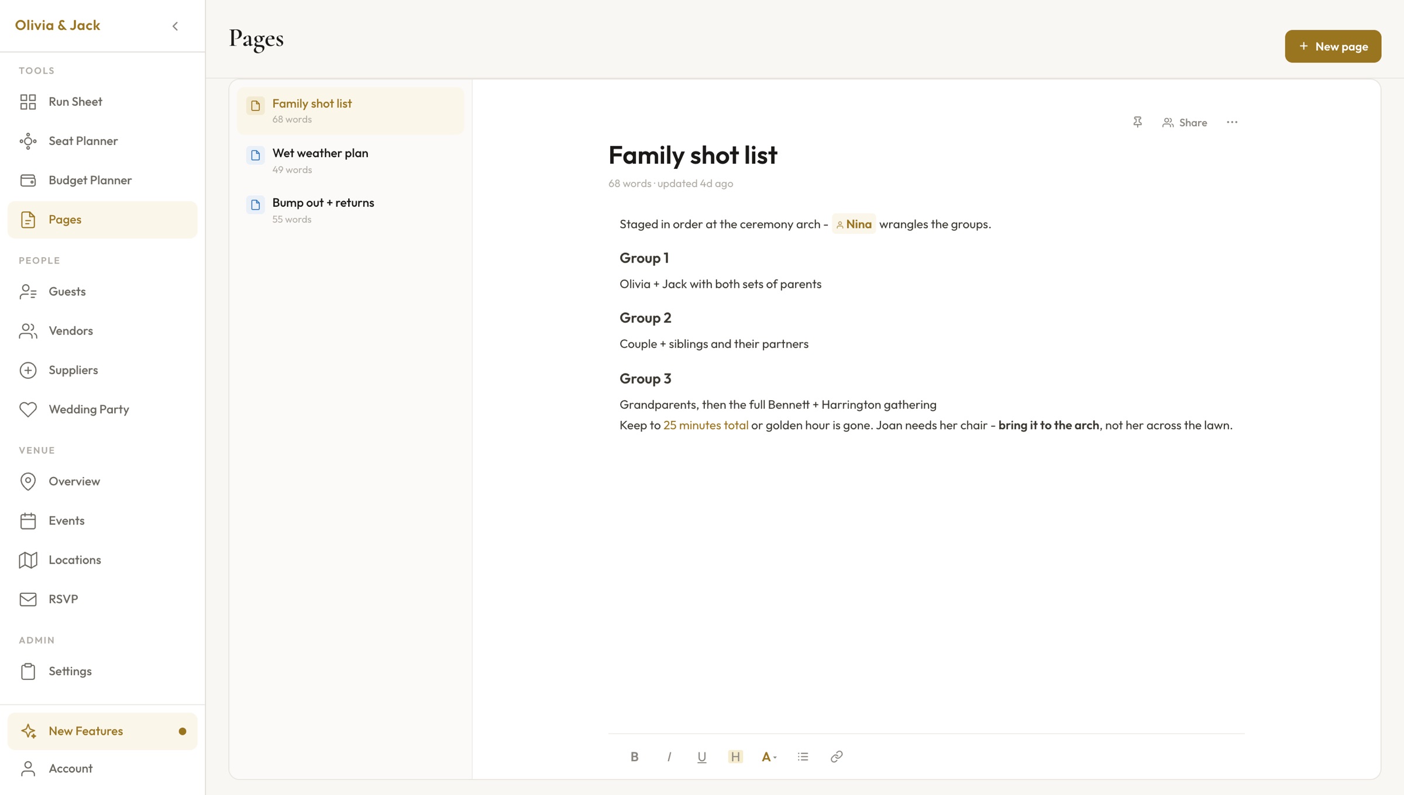
Task: Click the Locations map icon
Action: (27, 559)
